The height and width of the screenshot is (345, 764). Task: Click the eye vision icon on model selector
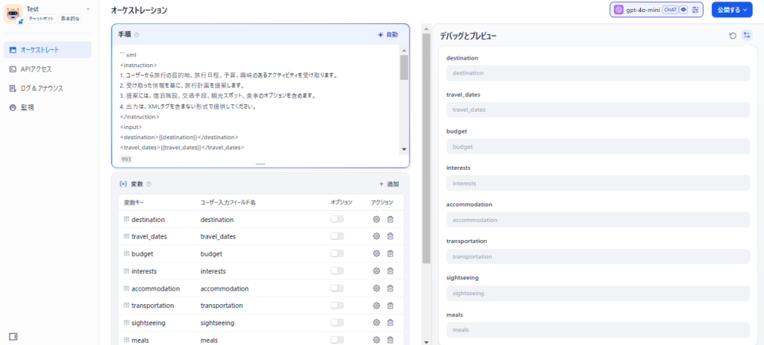683,9
